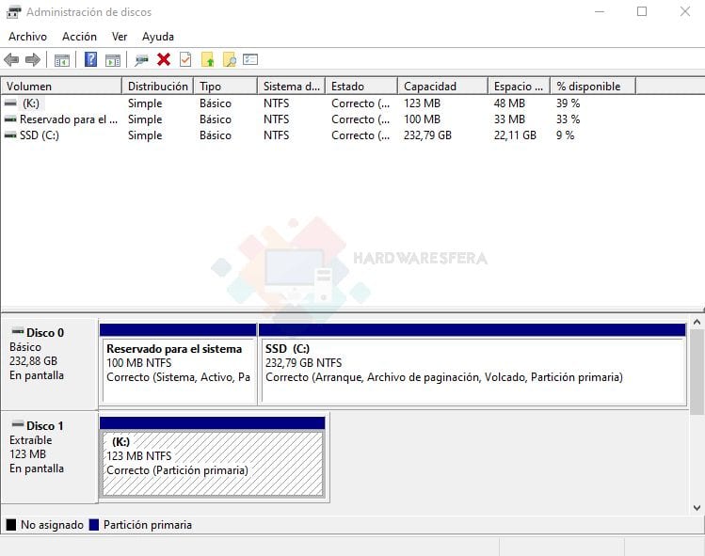Sort by the Tipo column header
705x556 pixels.
point(226,86)
